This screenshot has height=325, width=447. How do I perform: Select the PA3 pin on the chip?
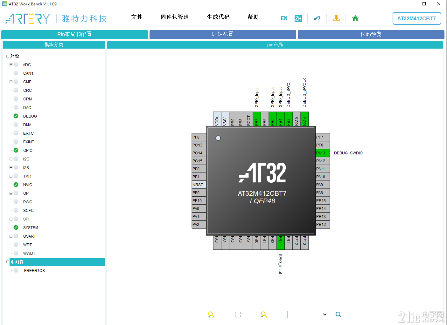[x=217, y=243]
